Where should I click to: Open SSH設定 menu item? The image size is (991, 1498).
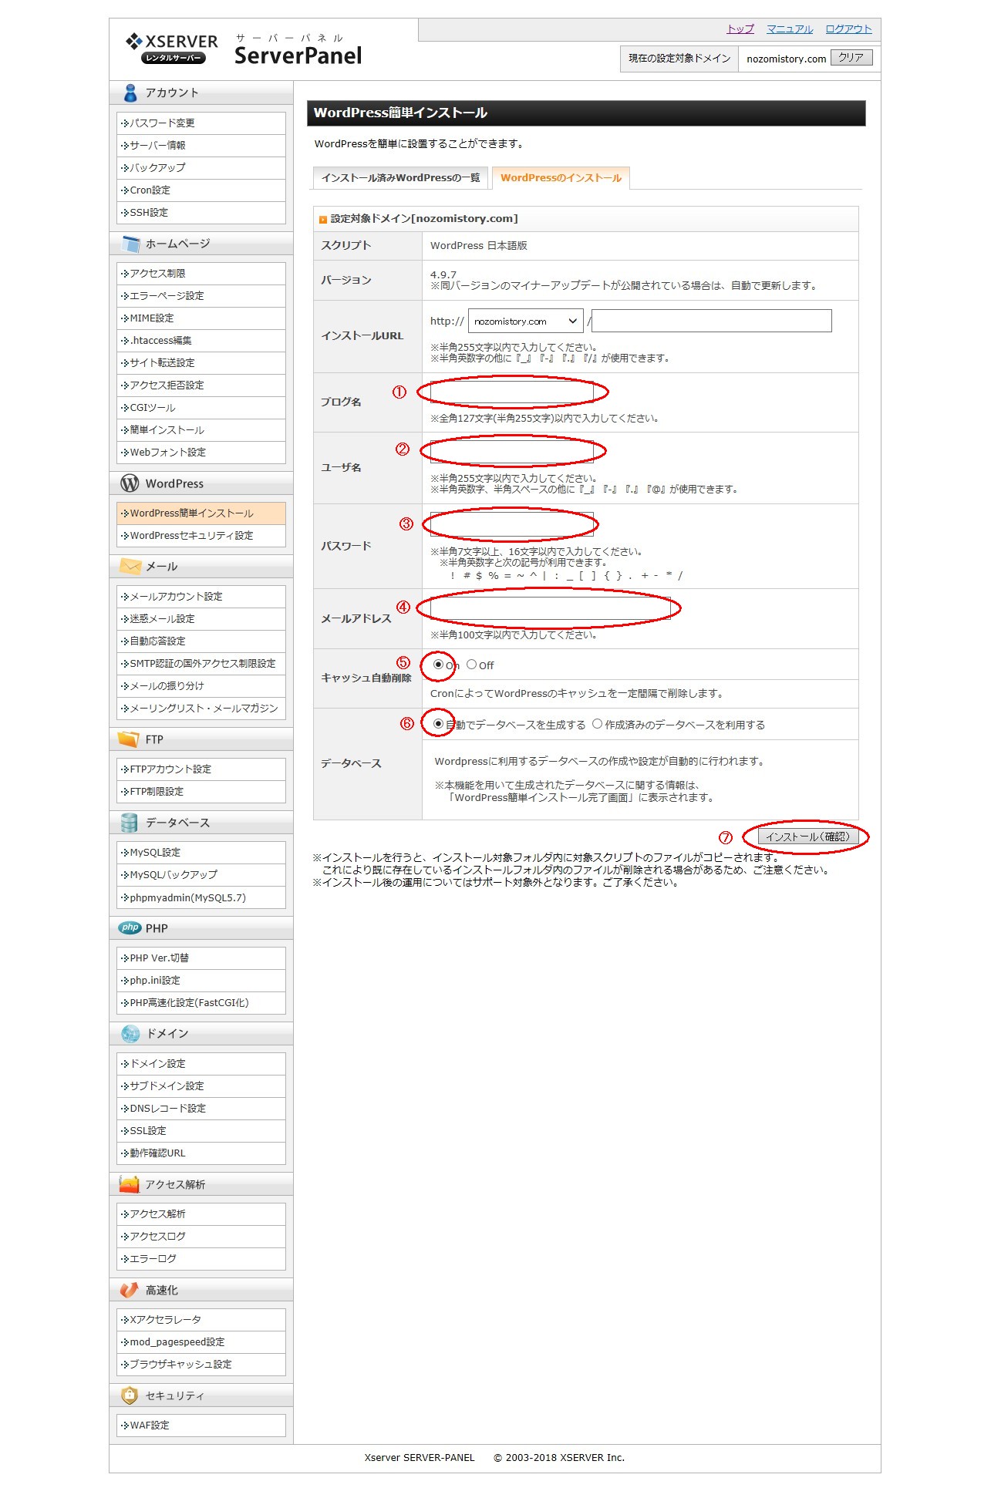pyautogui.click(x=201, y=212)
